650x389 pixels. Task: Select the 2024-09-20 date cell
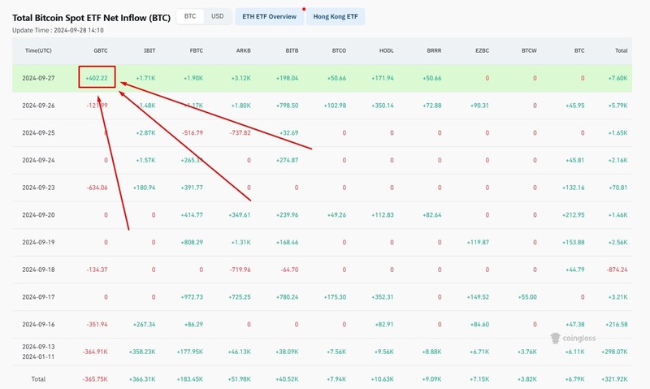(x=38, y=214)
